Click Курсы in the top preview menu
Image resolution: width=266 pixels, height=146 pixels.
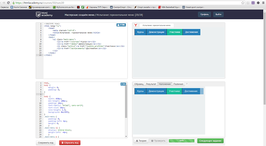140,32
